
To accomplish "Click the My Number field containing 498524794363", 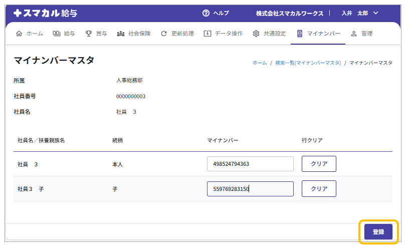I will 250,164.
